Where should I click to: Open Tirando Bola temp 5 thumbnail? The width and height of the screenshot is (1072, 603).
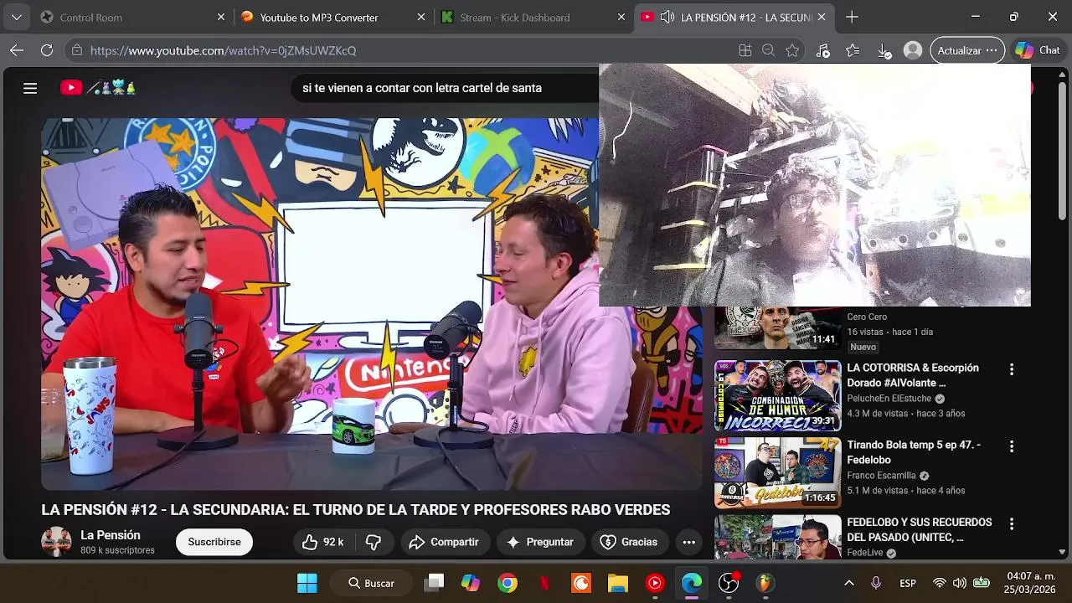pyautogui.click(x=777, y=473)
